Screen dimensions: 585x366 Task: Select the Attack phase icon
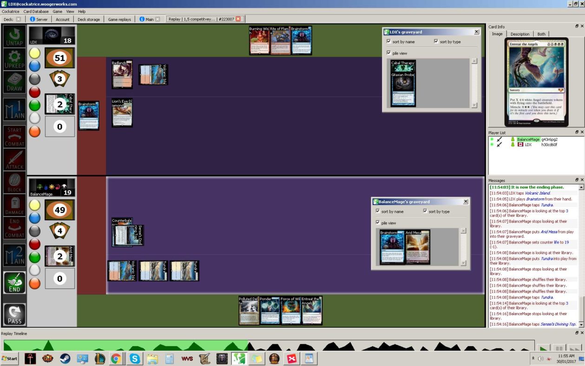15,160
